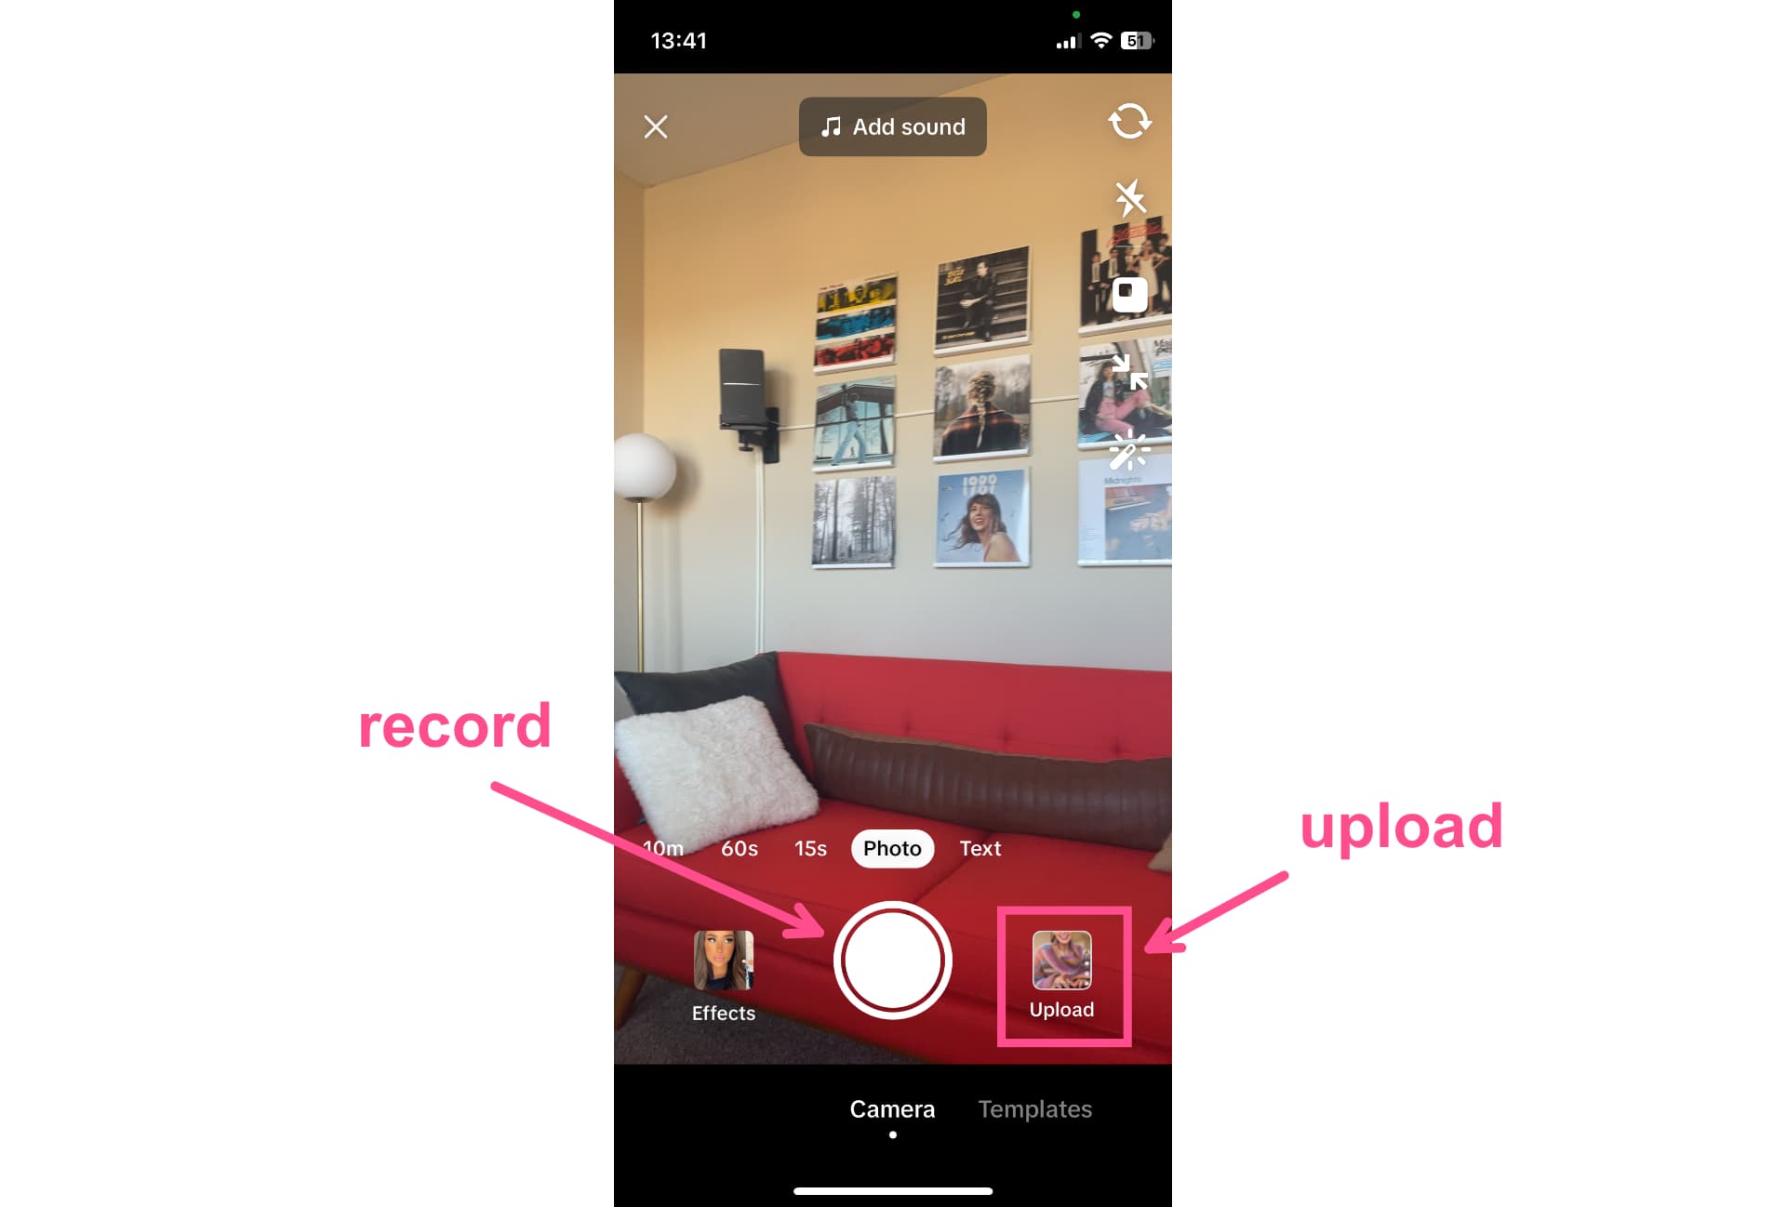Select the Text mode option

(980, 847)
